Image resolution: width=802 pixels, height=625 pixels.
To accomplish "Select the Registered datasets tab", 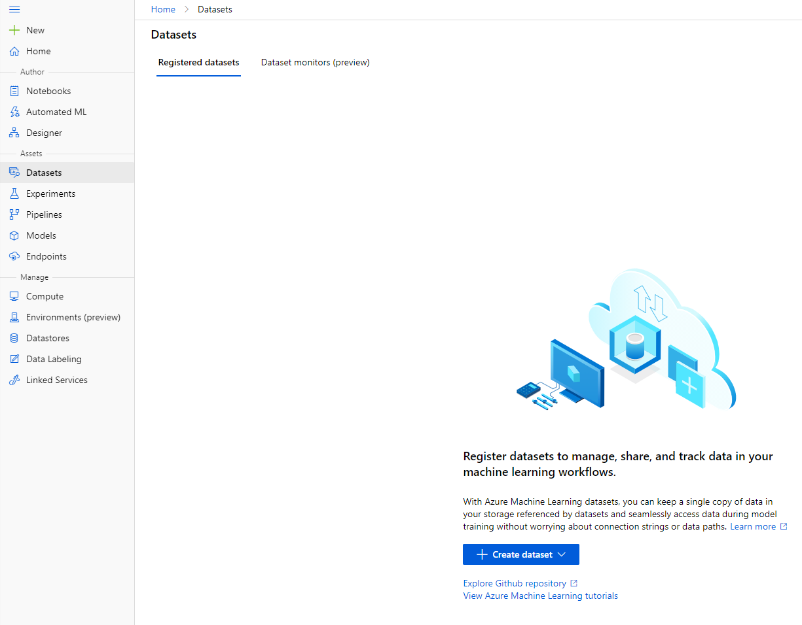I will 198,63.
